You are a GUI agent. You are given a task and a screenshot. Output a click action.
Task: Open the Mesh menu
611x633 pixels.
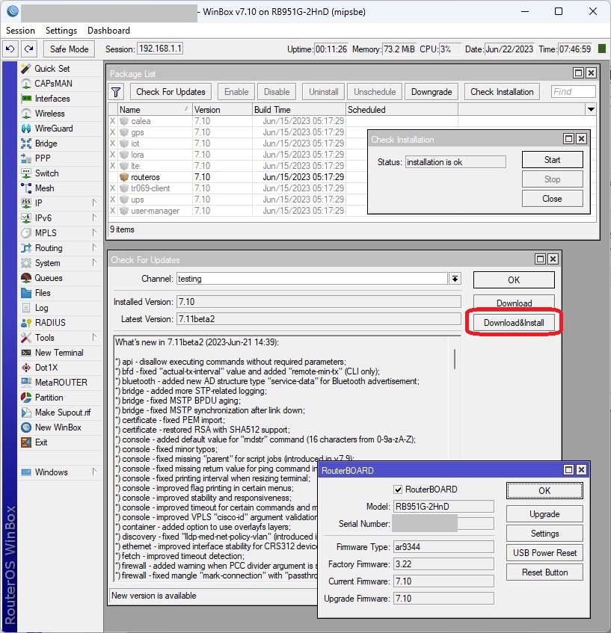(44, 188)
